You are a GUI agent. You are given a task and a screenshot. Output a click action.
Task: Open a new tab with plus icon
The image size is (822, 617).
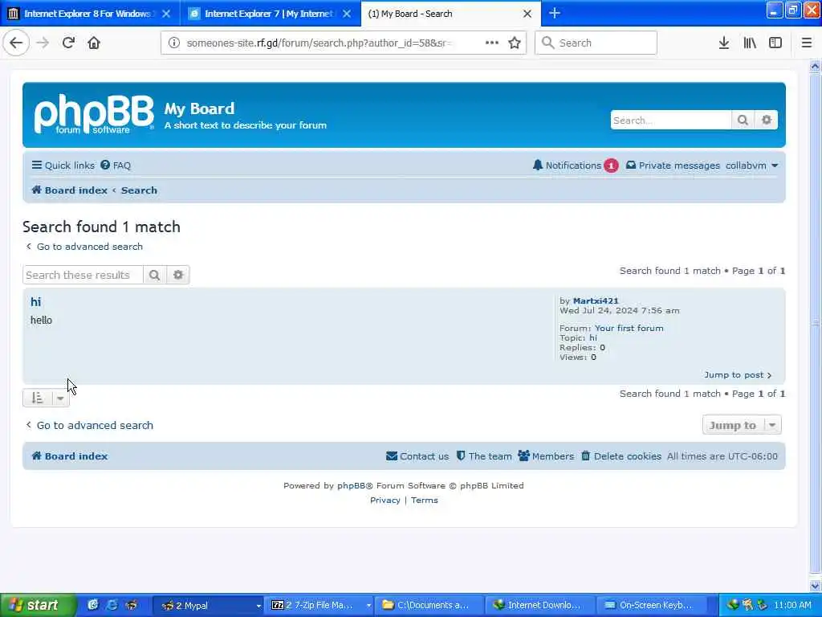click(554, 14)
